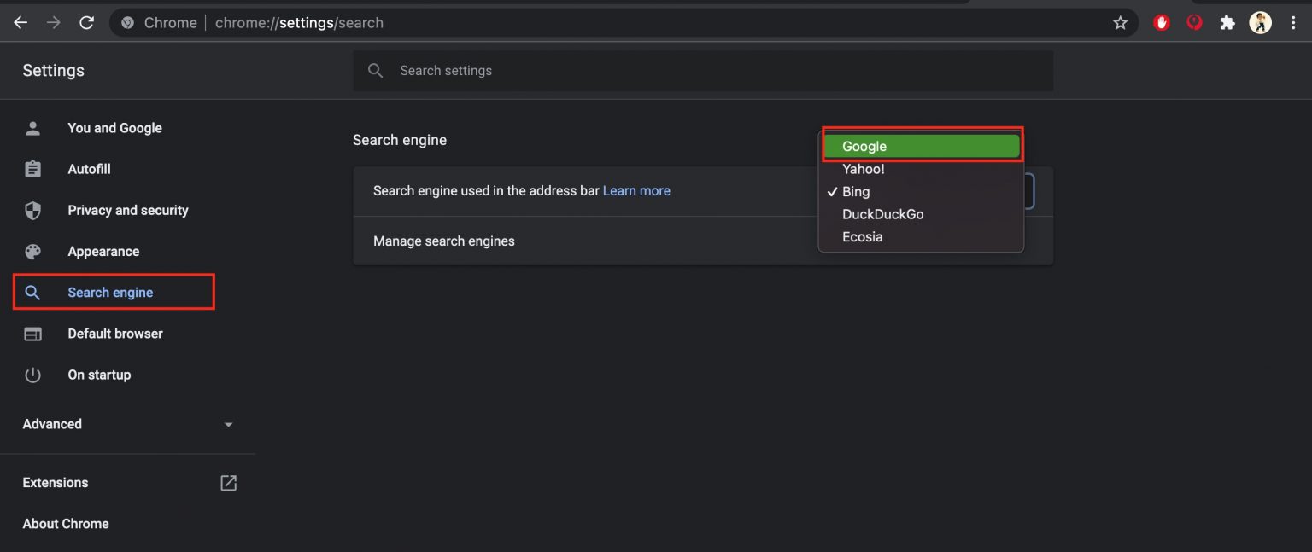Open the three-dot Chrome menu
The height and width of the screenshot is (552, 1312).
coord(1293,22)
